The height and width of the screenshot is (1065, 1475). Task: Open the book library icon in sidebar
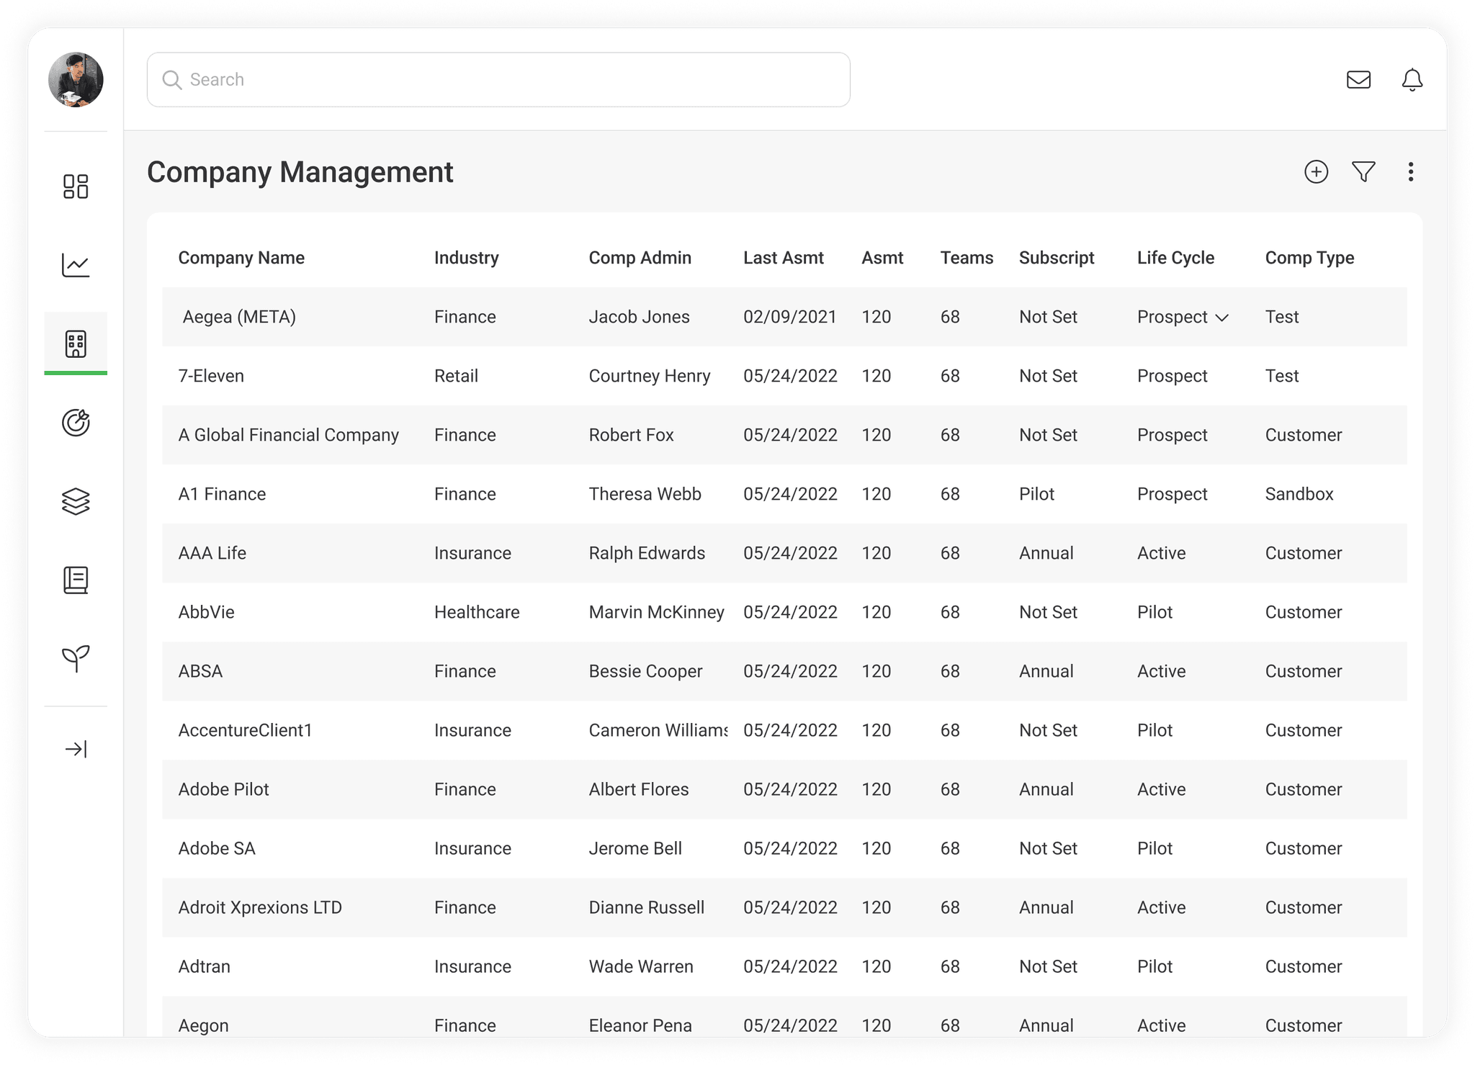click(76, 580)
